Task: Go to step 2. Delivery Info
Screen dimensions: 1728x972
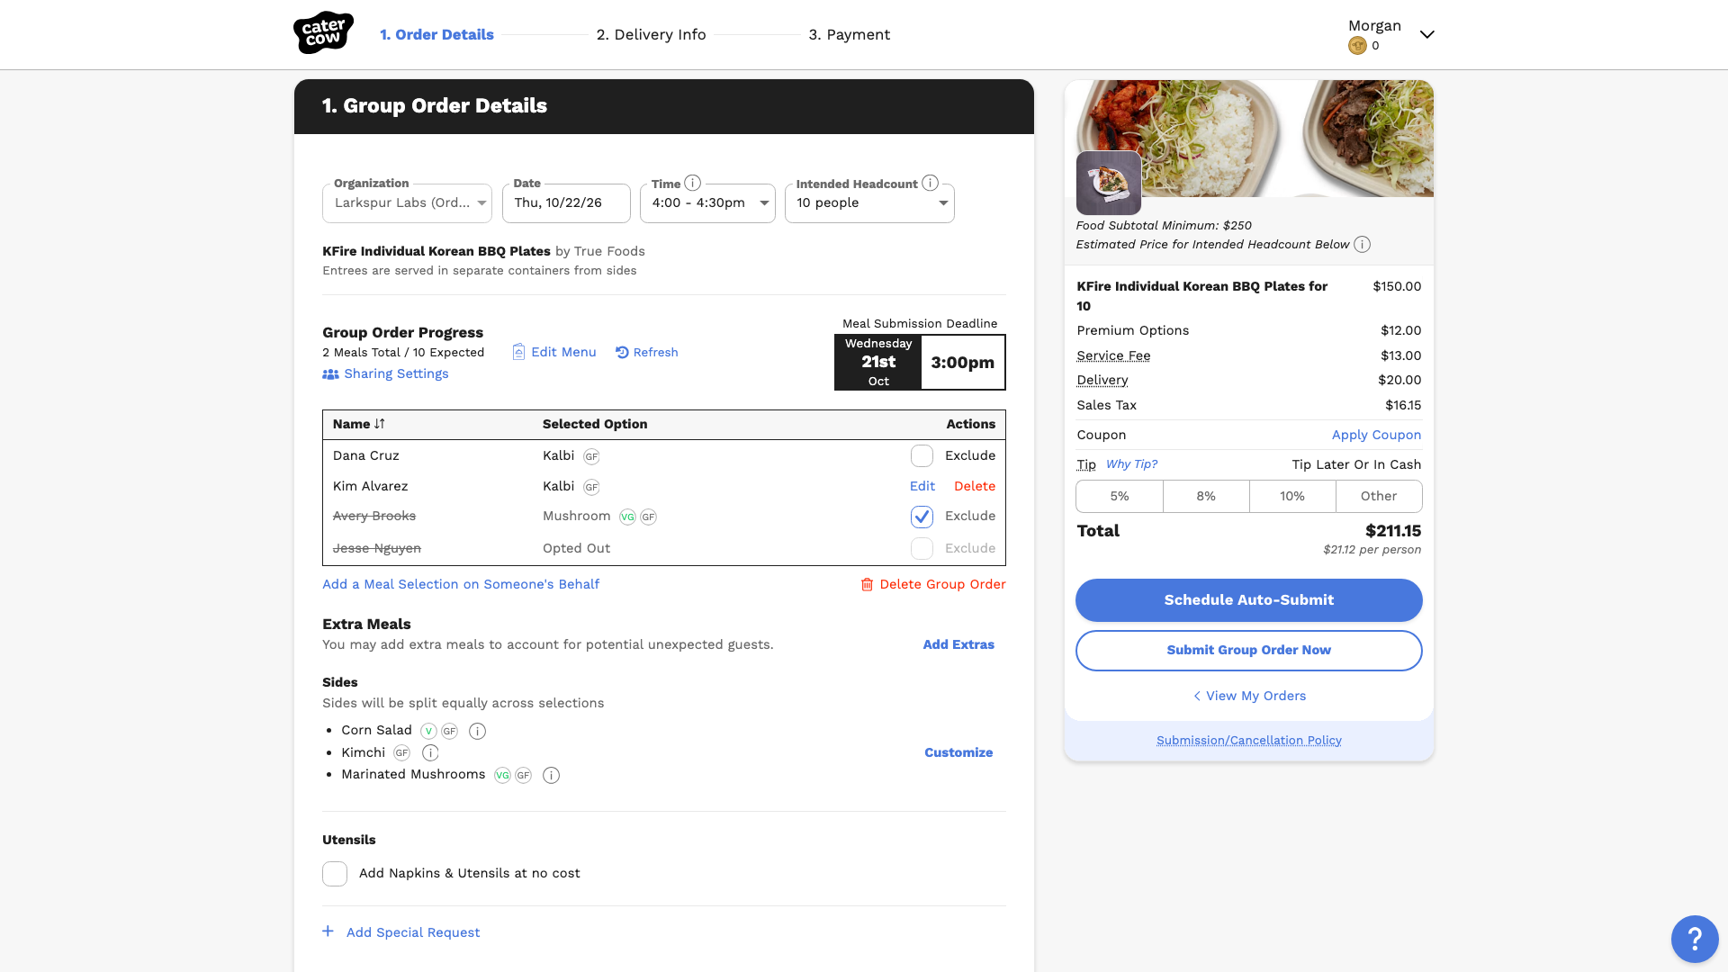Action: click(651, 34)
